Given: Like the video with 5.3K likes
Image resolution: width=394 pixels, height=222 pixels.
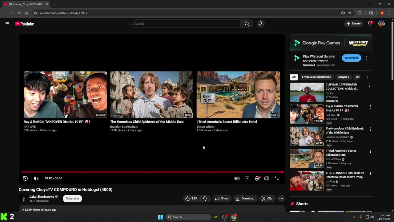Looking at the screenshot, I should [x=191, y=199].
